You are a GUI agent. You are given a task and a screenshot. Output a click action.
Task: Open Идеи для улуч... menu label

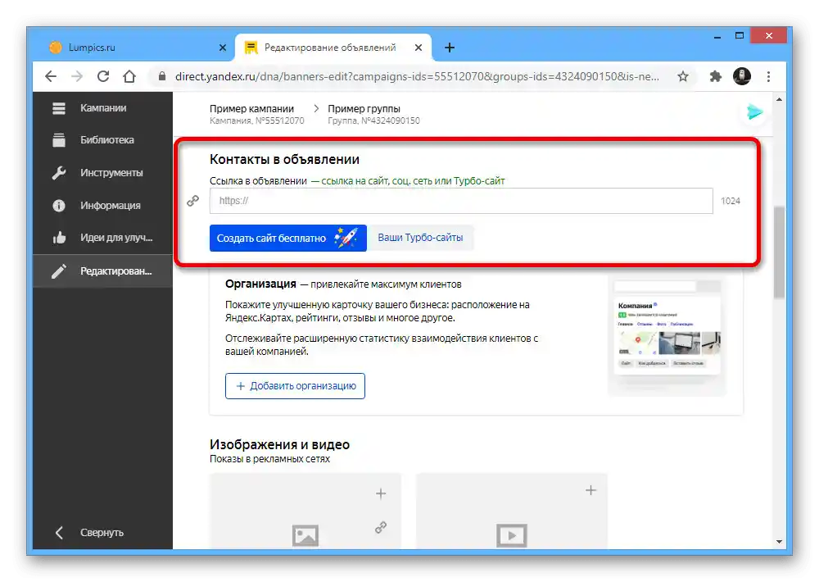116,238
